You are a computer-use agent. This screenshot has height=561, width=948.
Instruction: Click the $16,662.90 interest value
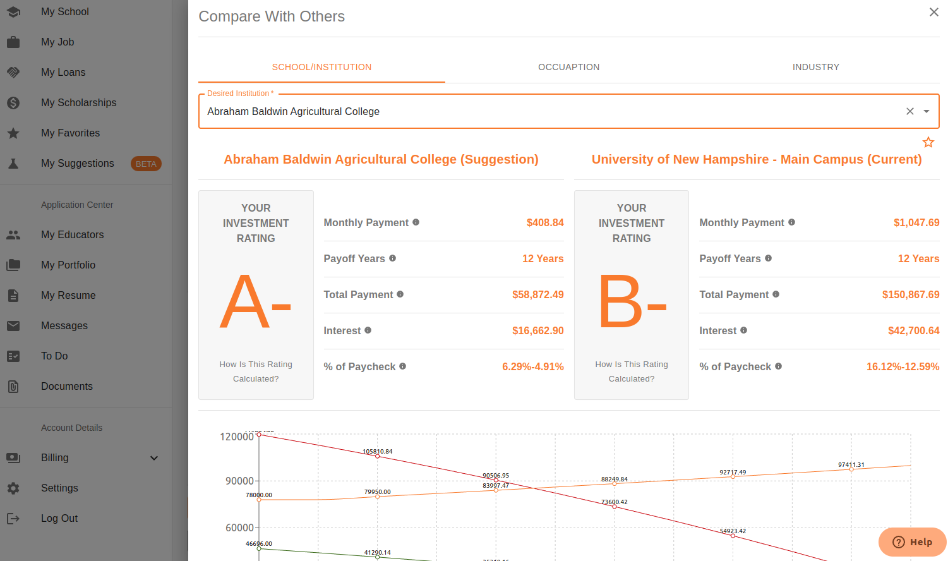(538, 330)
